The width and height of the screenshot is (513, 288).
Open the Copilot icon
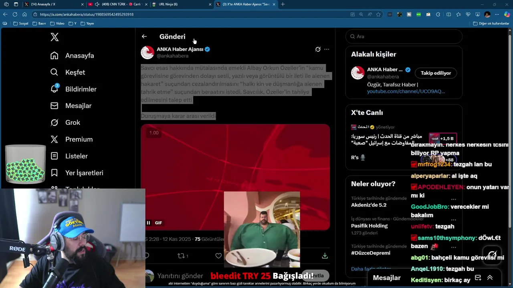(x=507, y=14)
